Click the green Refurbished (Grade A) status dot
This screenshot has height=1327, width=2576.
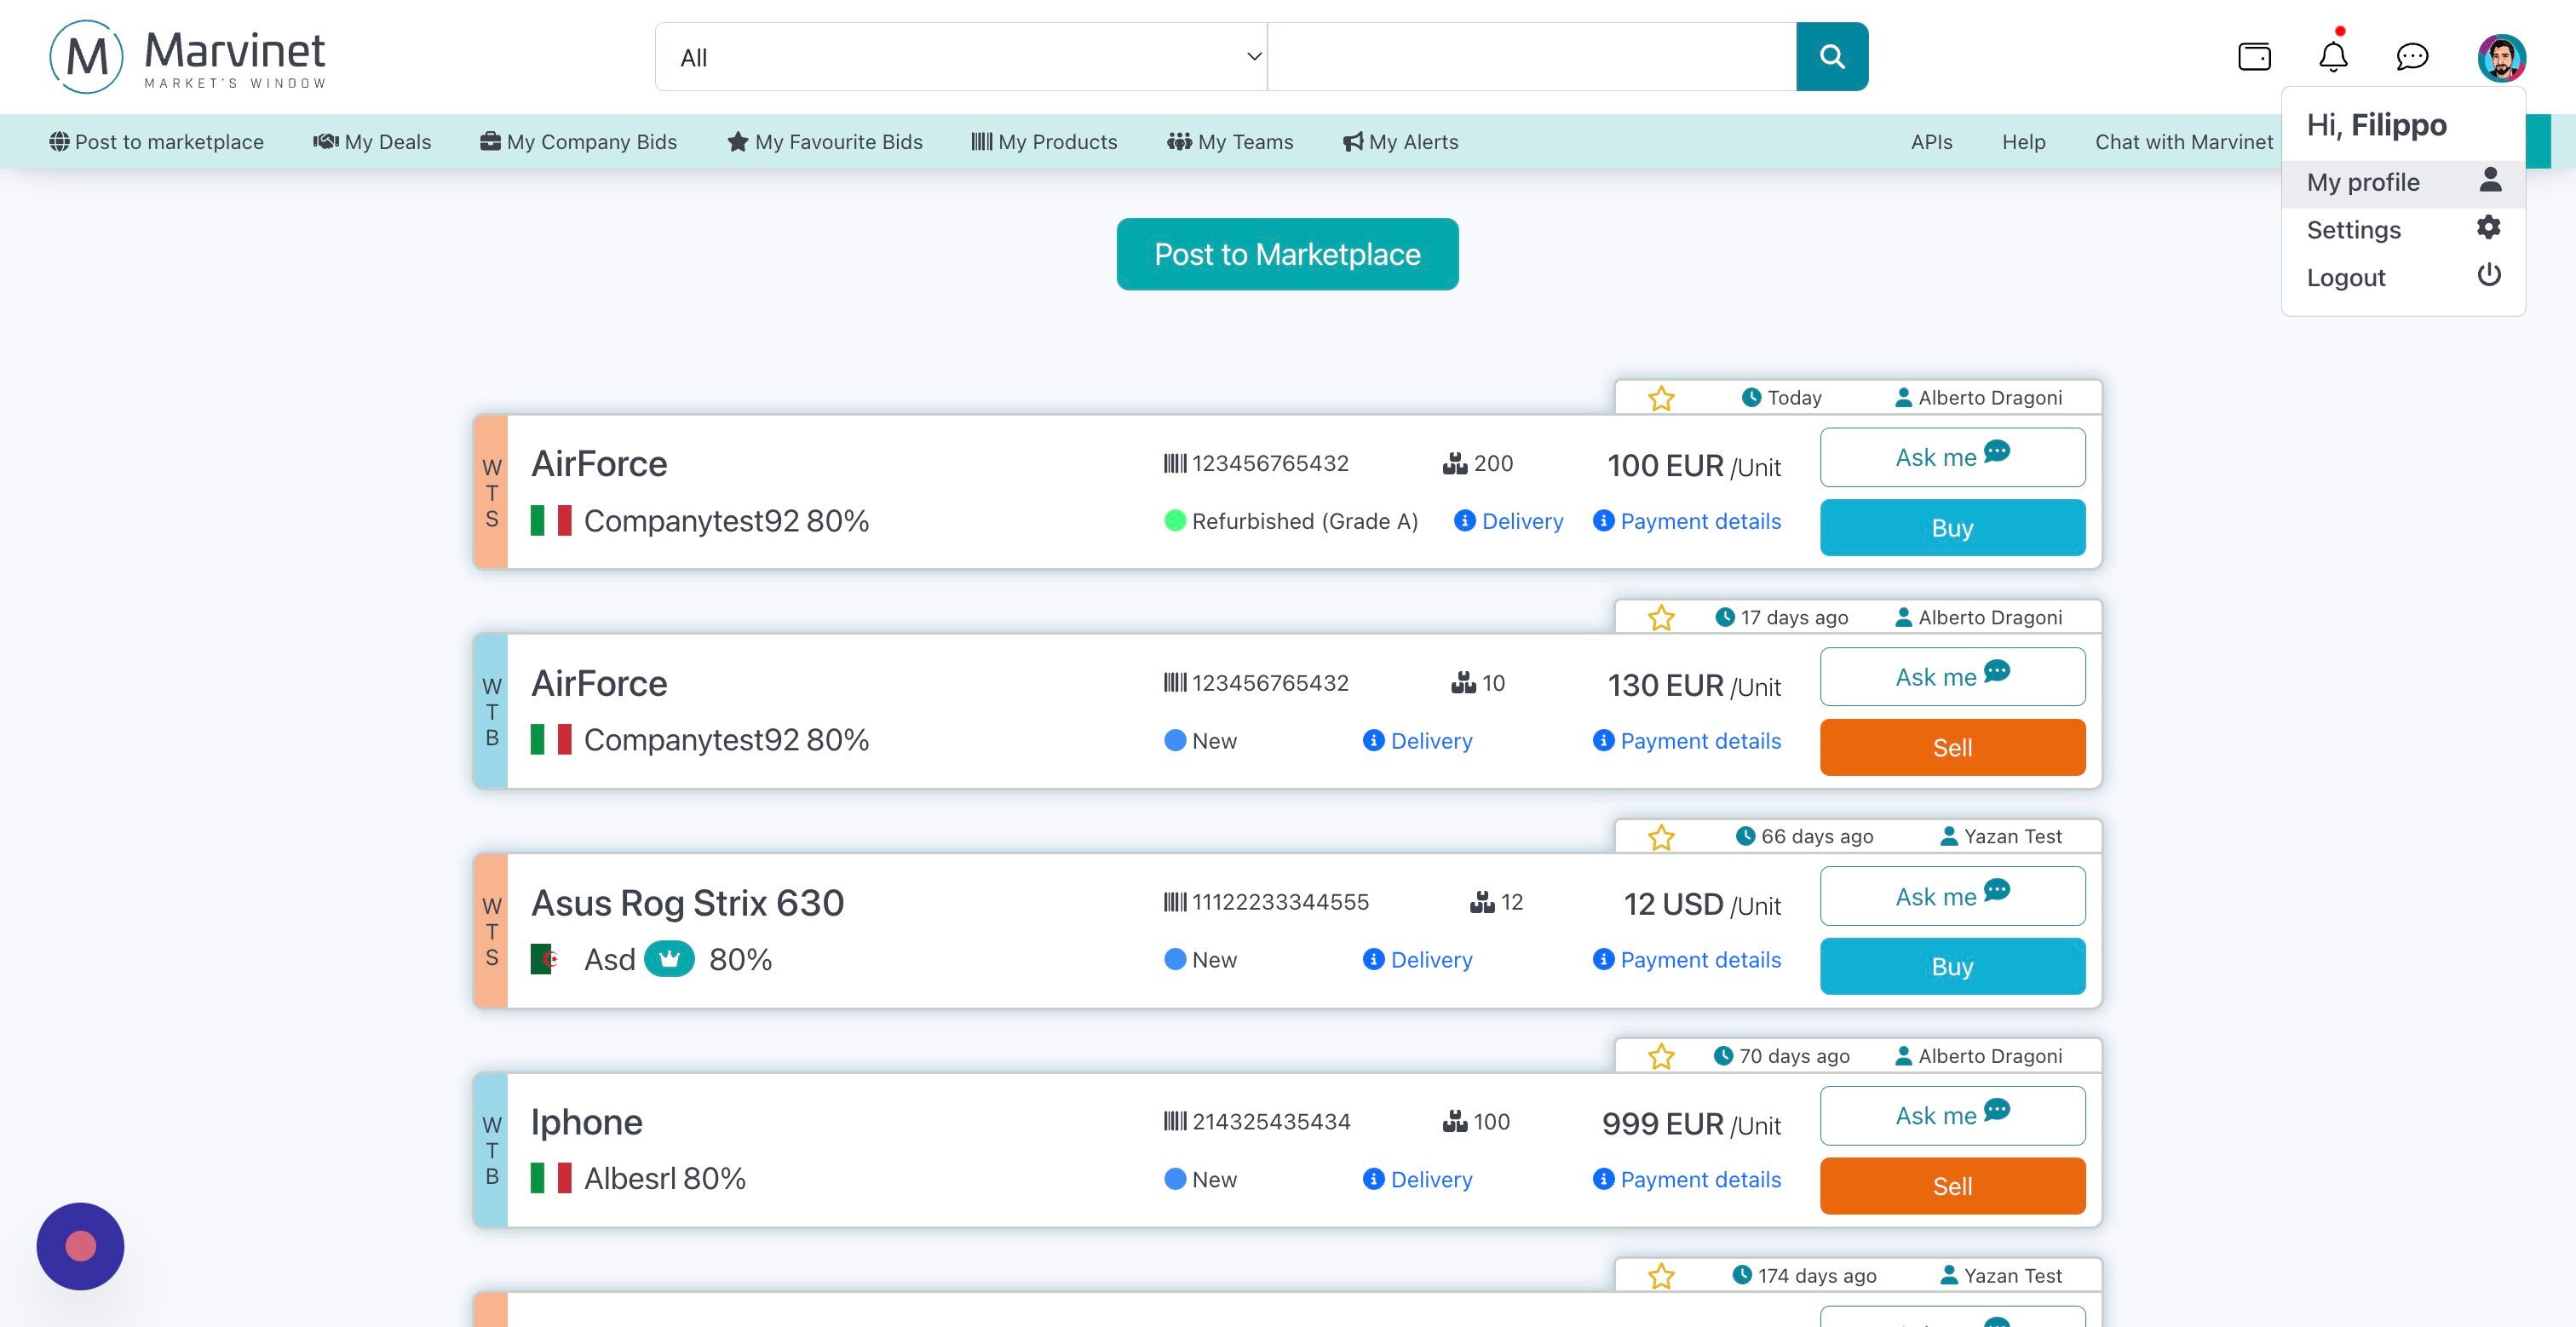[x=1175, y=521]
